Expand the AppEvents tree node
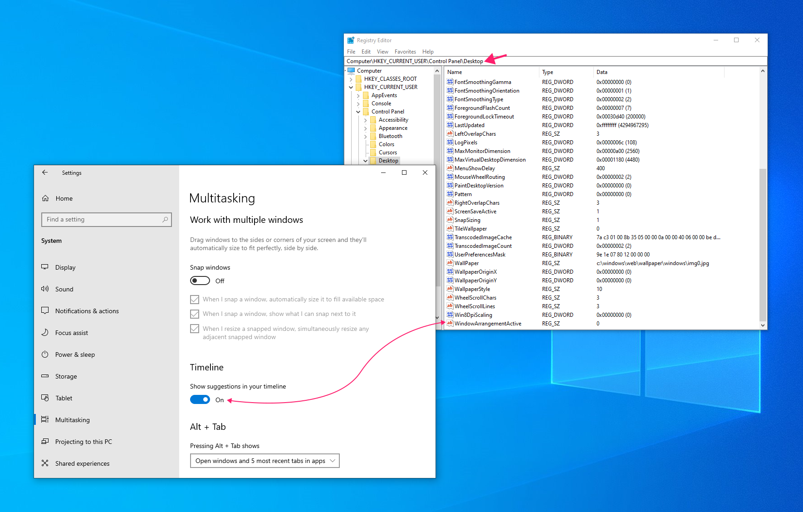This screenshot has height=512, width=803. tap(358, 95)
